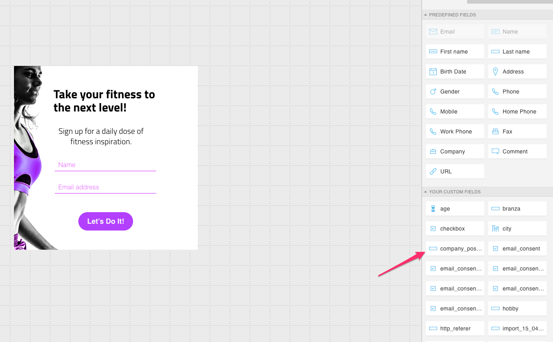
Task: Select the Address map pin icon
Action: click(495, 72)
